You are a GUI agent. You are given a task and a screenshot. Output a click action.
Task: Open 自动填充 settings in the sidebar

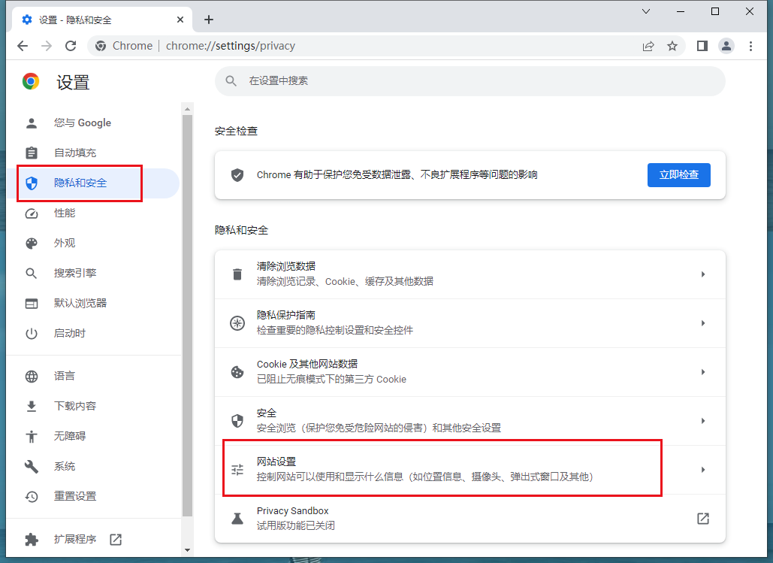pos(31,153)
